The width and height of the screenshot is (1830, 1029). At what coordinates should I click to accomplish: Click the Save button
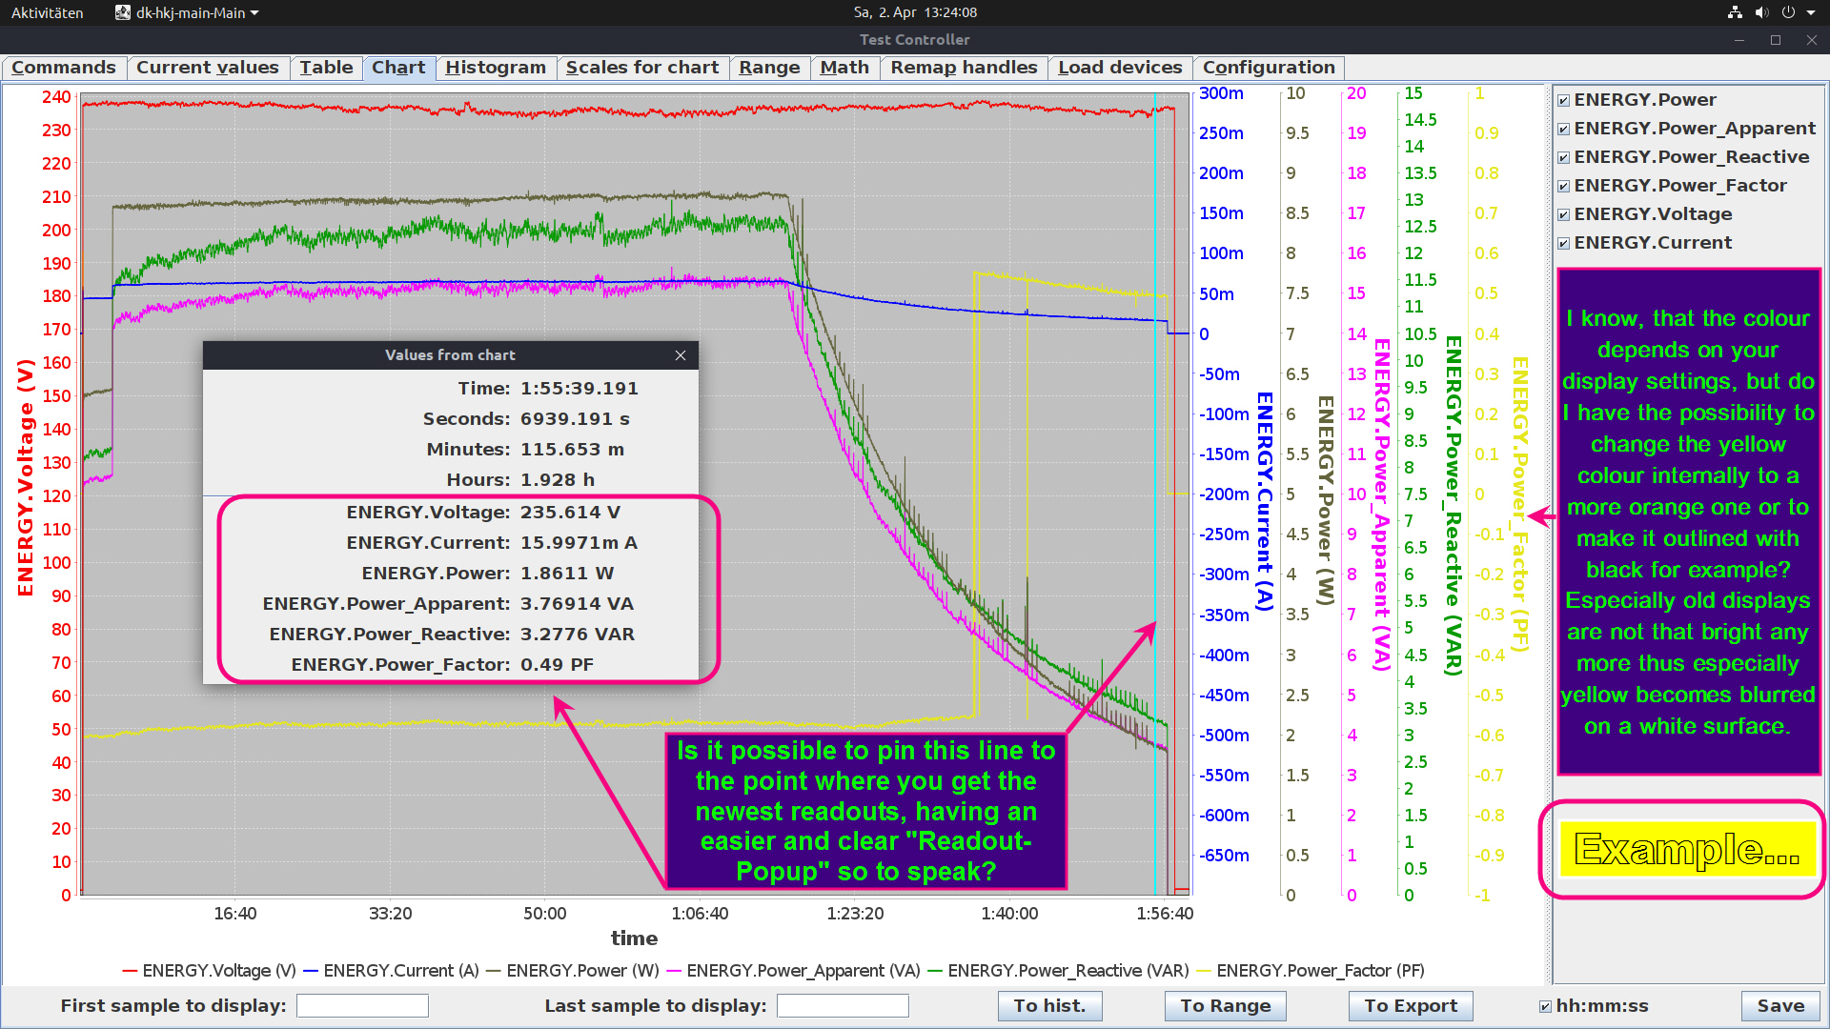pyautogui.click(x=1779, y=1006)
